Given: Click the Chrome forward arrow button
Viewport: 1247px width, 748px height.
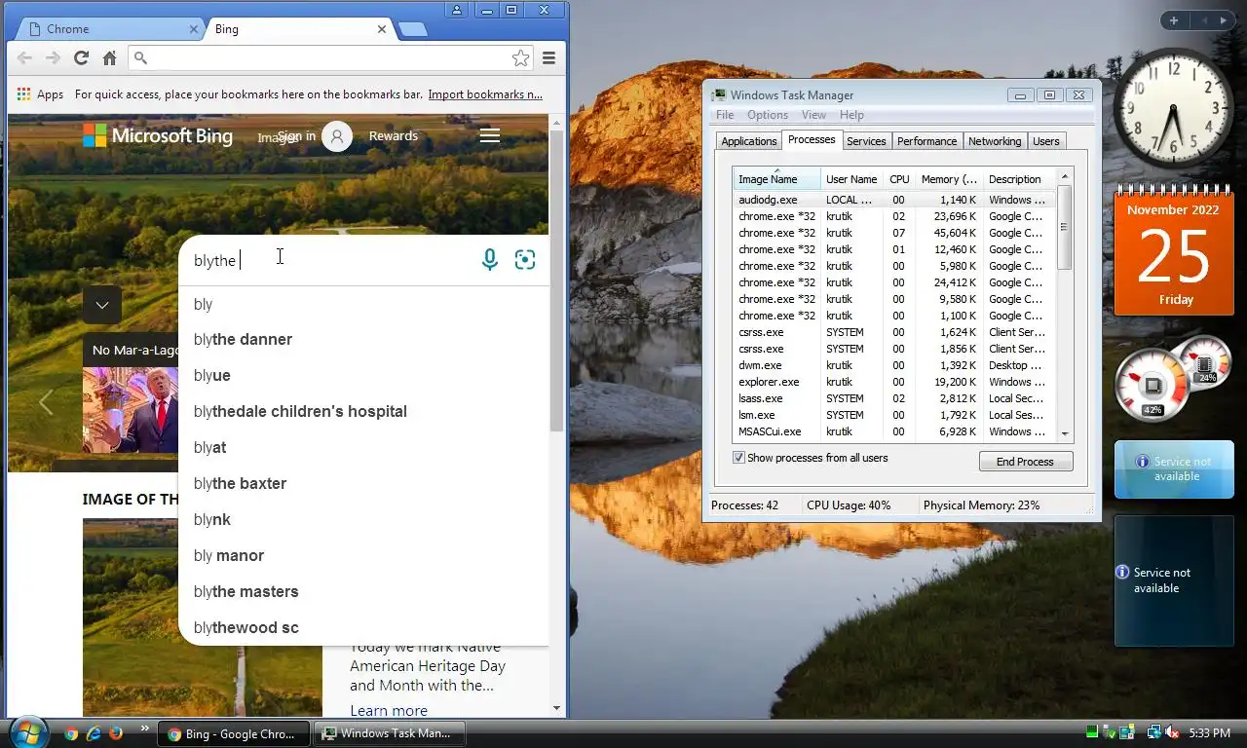Looking at the screenshot, I should pyautogui.click(x=53, y=58).
